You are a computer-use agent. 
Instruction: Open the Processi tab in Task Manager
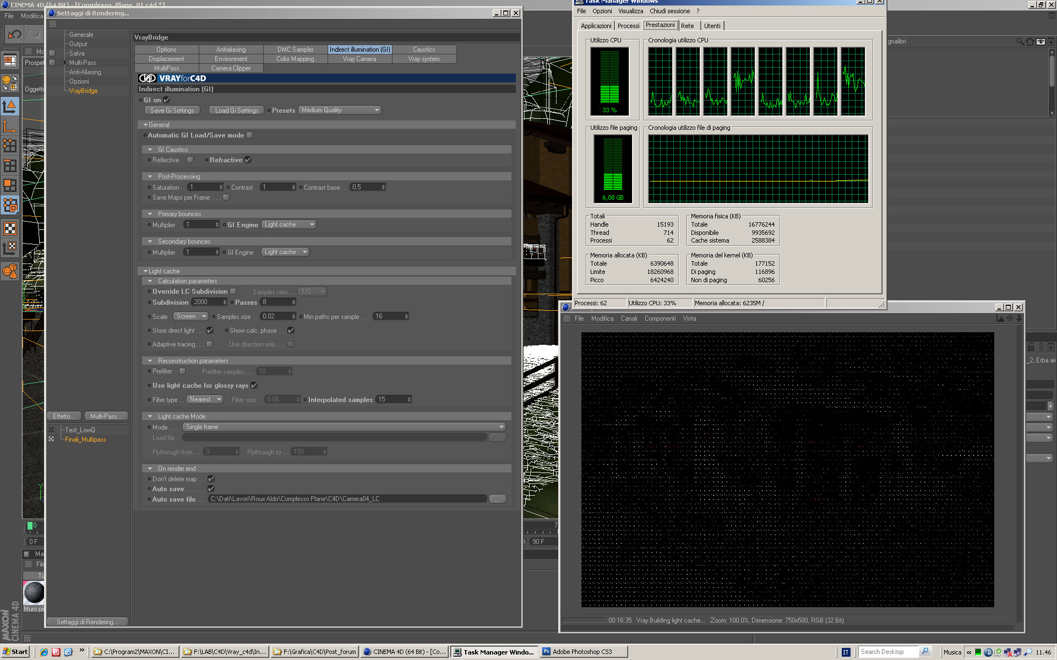tap(628, 26)
